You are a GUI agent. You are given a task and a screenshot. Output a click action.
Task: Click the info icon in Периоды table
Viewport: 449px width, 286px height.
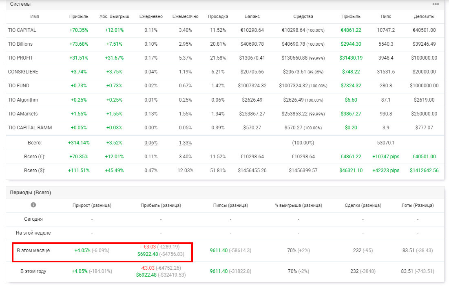[x=33, y=205]
